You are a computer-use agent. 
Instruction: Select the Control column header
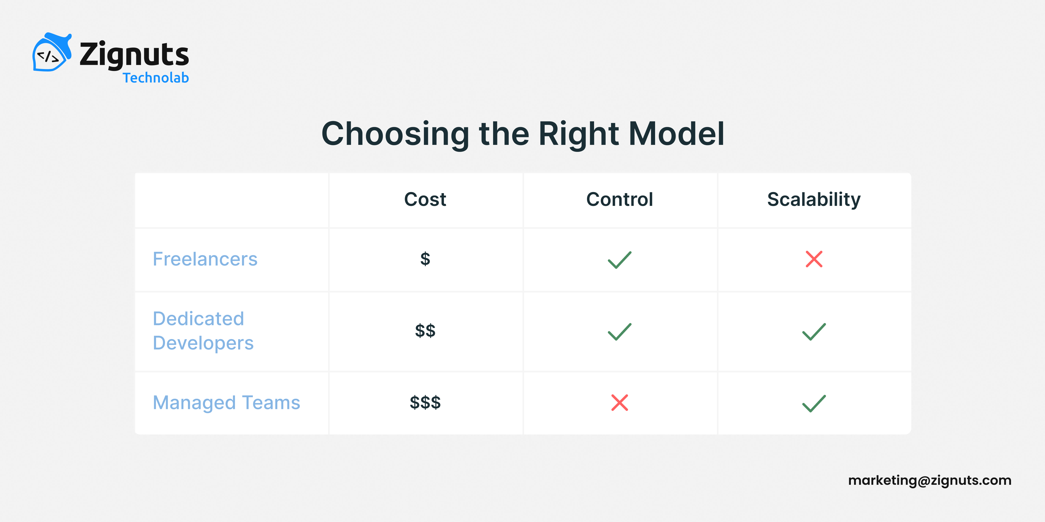[x=619, y=199]
